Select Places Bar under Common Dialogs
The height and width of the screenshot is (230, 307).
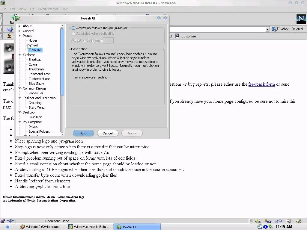point(36,93)
